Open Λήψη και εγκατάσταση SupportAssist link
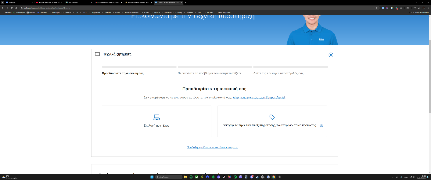 point(259,97)
